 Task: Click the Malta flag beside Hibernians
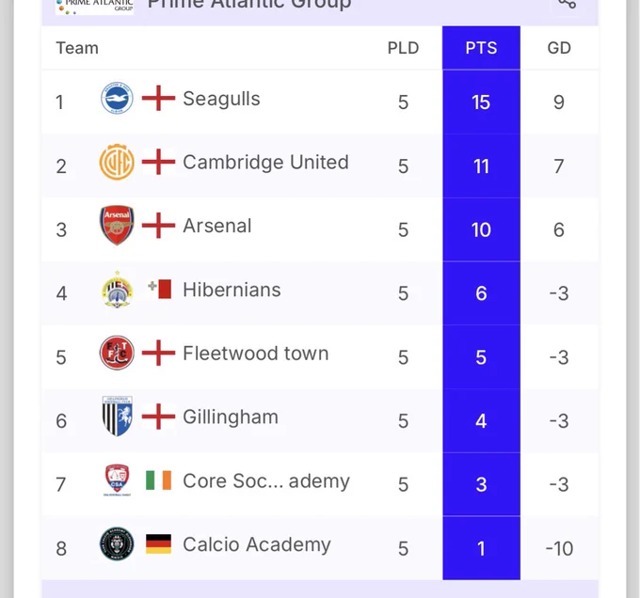(159, 289)
